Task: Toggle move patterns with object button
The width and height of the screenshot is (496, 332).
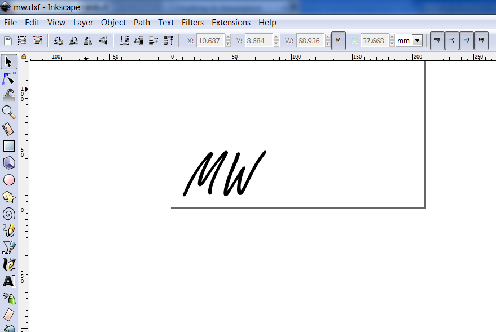Action: pyautogui.click(x=481, y=41)
